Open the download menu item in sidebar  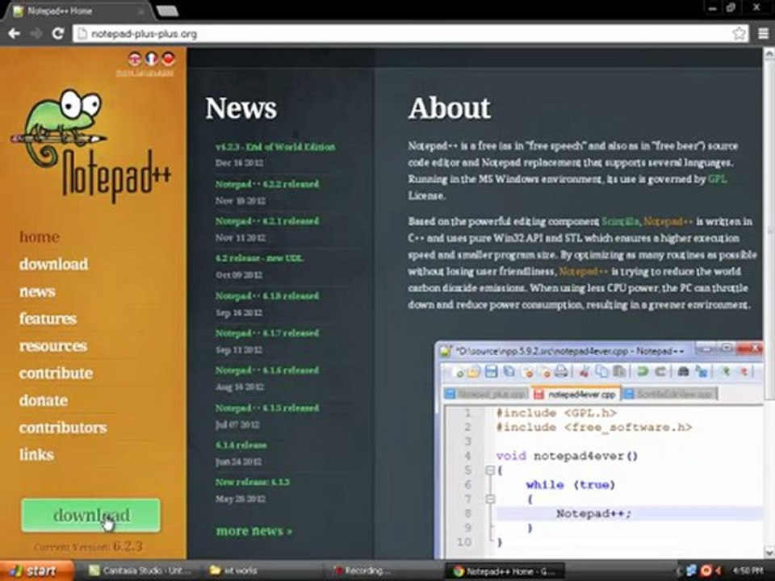54,264
